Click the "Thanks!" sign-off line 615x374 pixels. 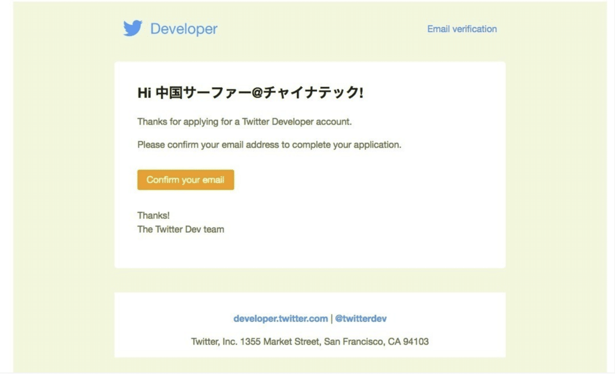tap(153, 216)
